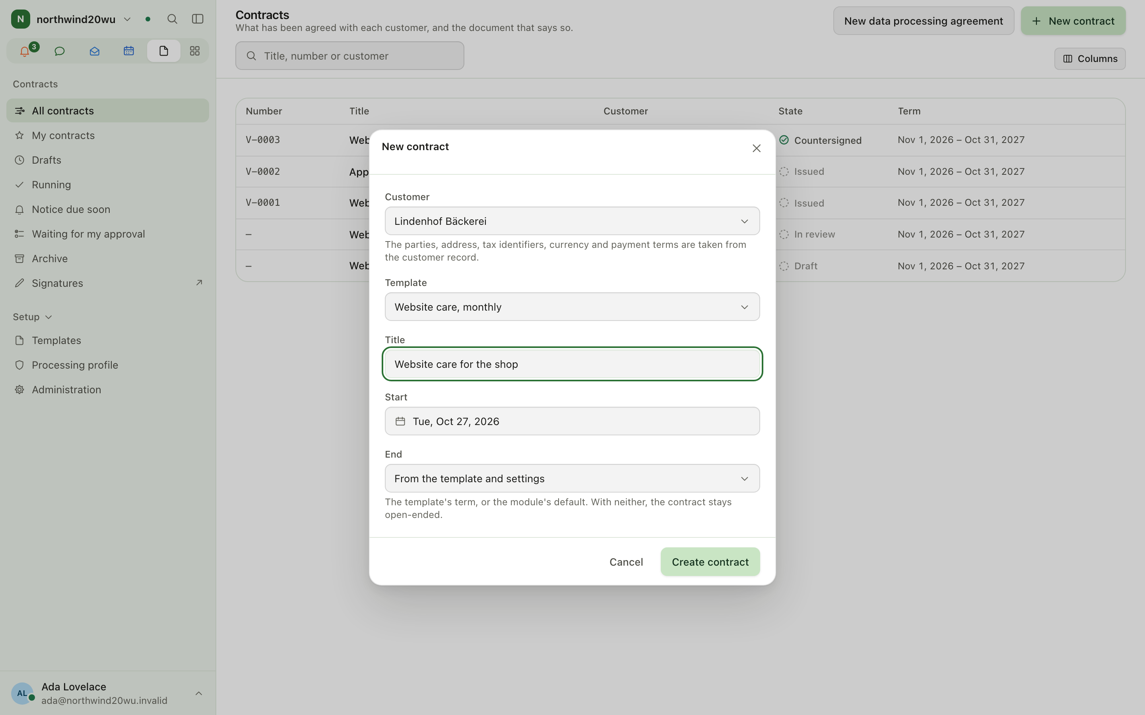The width and height of the screenshot is (1145, 715).
Task: Open Notice due soon
Action: [107, 209]
